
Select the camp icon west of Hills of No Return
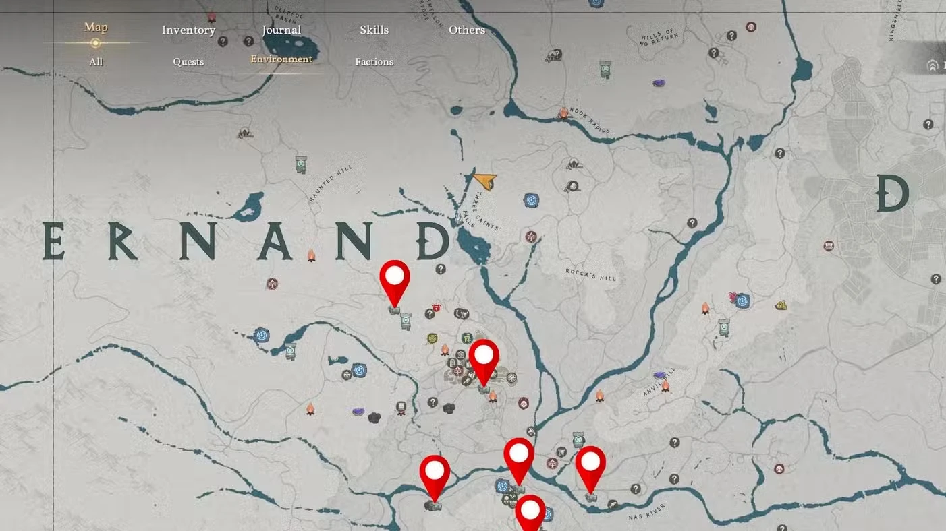point(555,55)
